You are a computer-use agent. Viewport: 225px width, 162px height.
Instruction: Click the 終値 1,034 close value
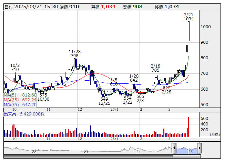tap(167, 7)
